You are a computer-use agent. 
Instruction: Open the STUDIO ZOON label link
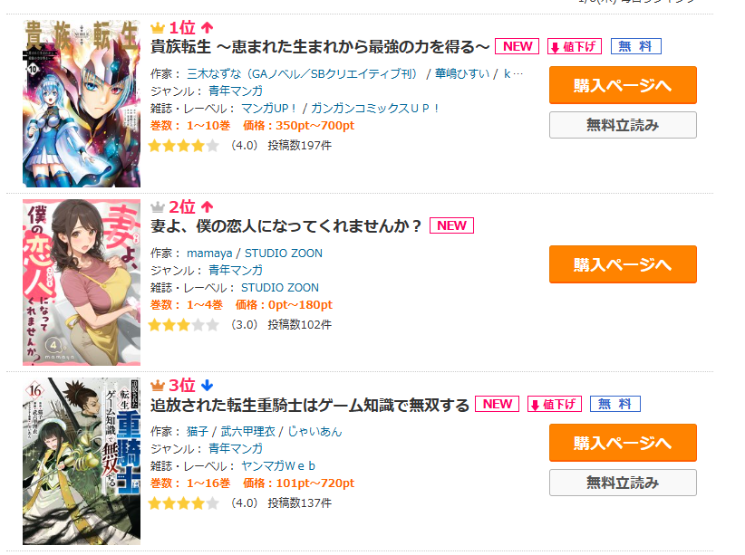click(x=280, y=288)
